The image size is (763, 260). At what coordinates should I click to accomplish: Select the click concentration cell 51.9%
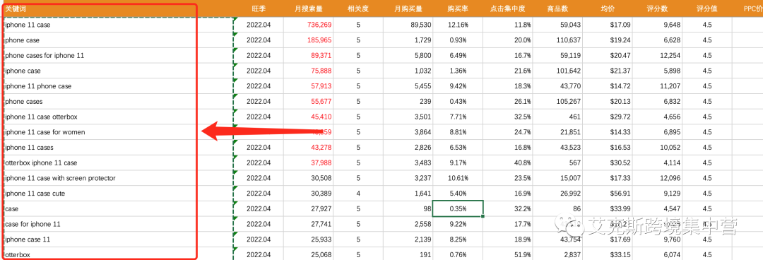point(507,255)
